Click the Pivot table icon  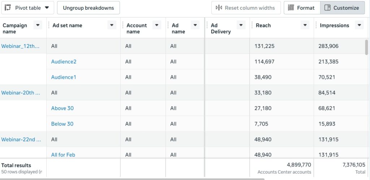8,8
